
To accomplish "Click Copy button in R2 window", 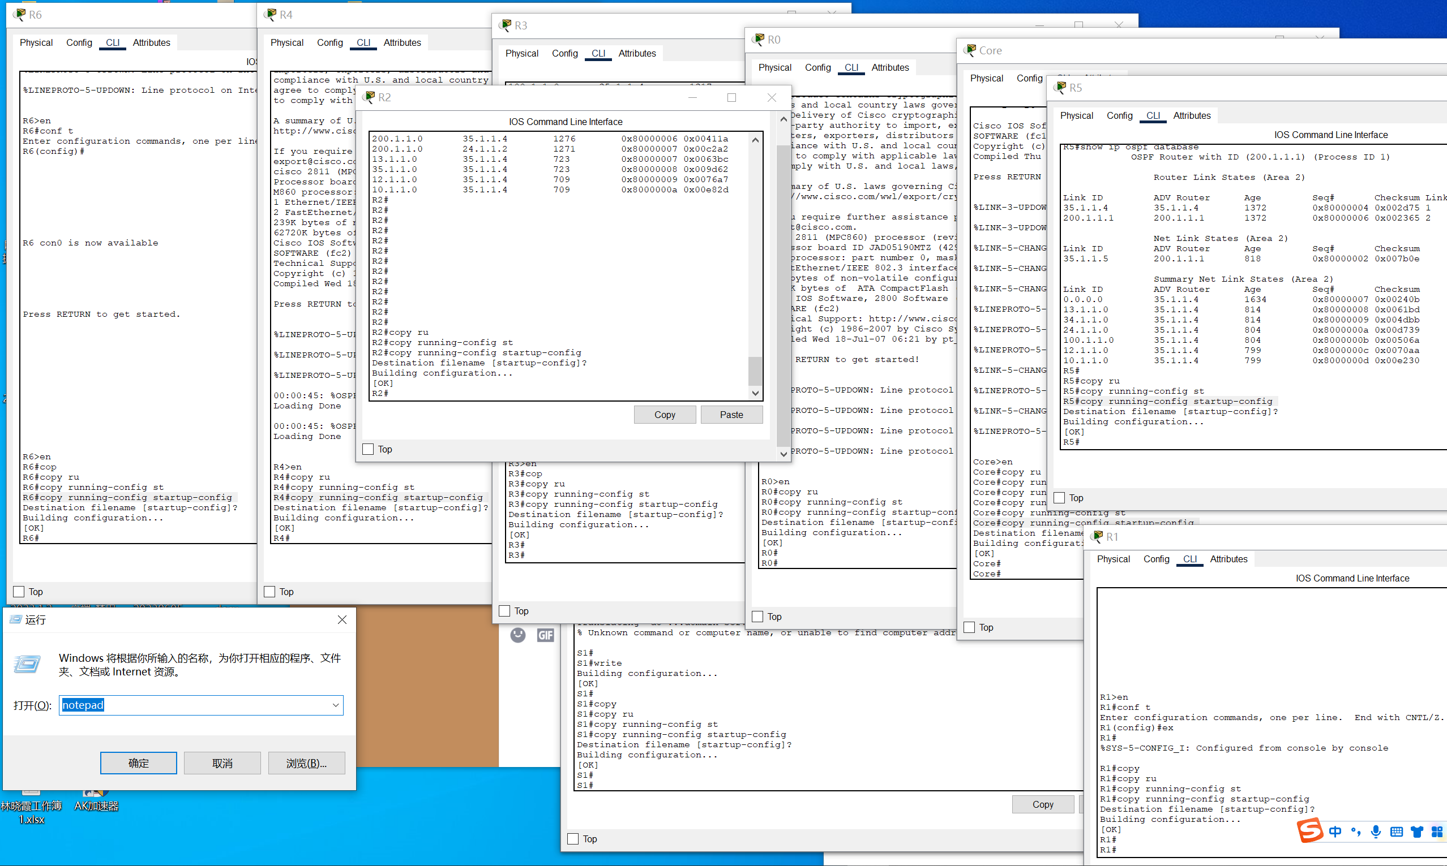I will pyautogui.click(x=665, y=414).
